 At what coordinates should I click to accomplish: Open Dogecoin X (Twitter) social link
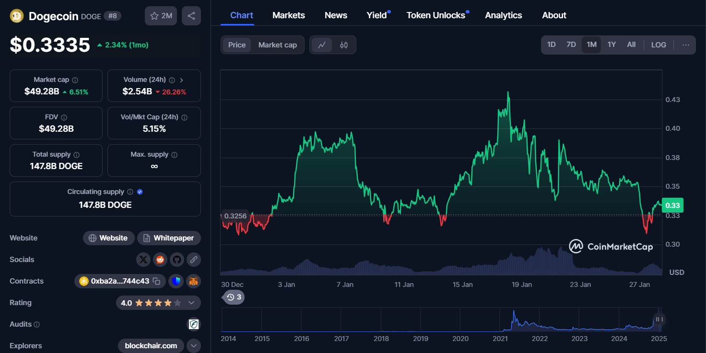[x=143, y=260]
